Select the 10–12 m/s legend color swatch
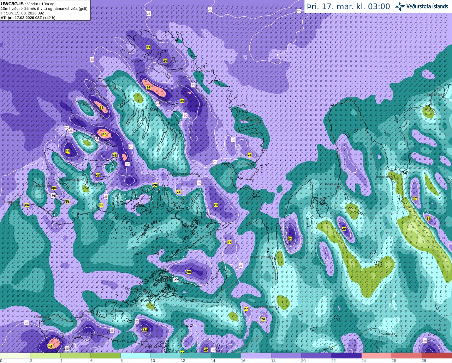The width and height of the screenshot is (452, 363). pos(166,356)
